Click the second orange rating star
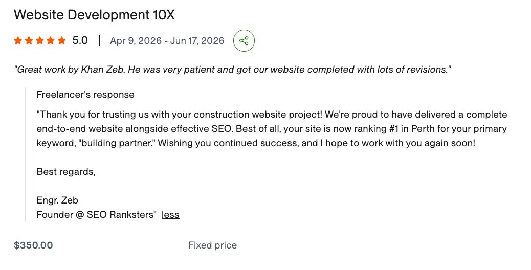 [29, 41]
